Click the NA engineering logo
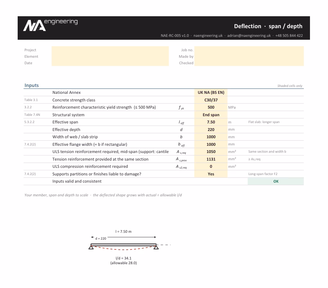The image size is (328, 288). click(x=50, y=25)
